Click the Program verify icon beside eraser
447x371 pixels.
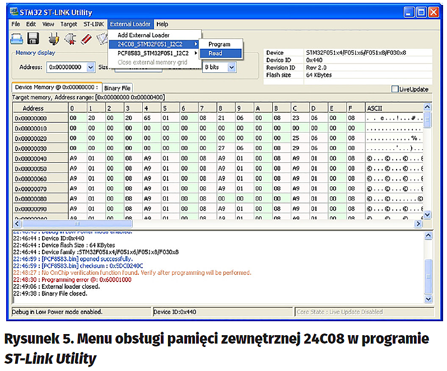click(x=101, y=39)
